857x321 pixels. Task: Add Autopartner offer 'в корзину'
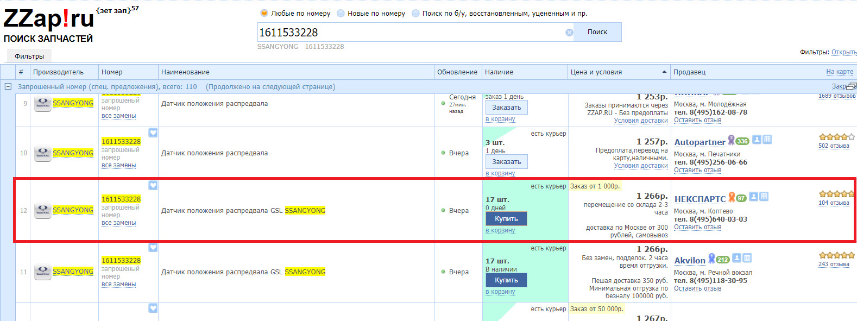click(500, 173)
